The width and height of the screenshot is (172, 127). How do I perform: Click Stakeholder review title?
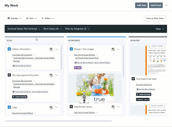point(83,107)
